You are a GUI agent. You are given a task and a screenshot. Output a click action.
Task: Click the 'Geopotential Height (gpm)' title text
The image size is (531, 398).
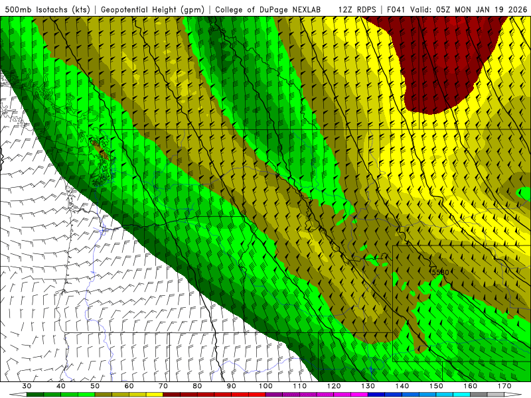click(x=153, y=9)
